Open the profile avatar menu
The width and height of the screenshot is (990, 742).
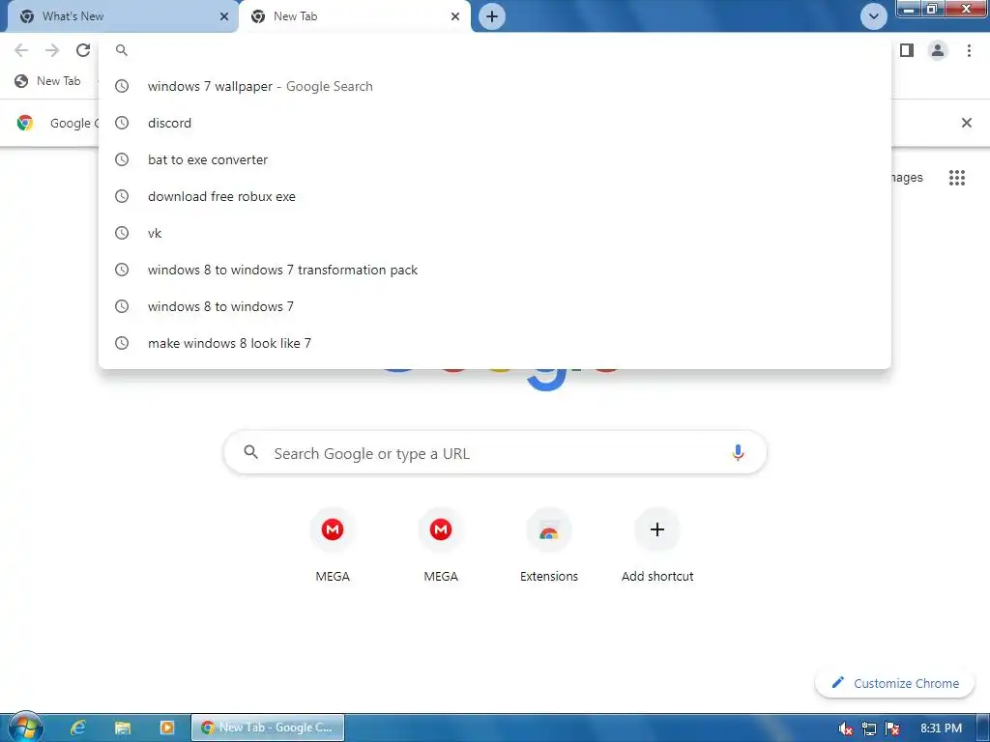tap(938, 50)
